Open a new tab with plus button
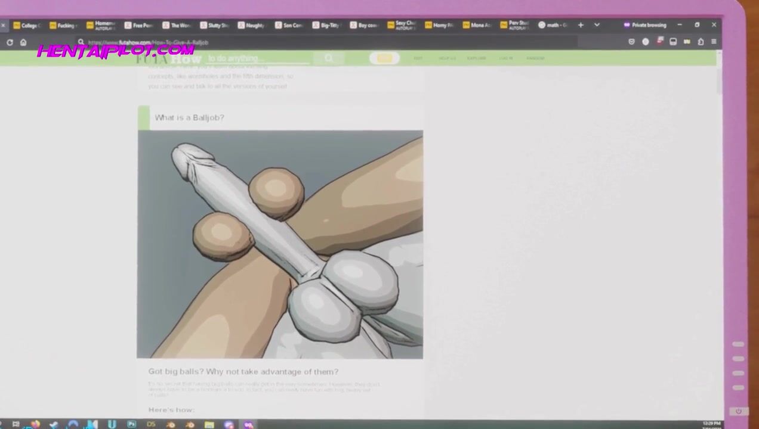The width and height of the screenshot is (759, 429). point(581,25)
